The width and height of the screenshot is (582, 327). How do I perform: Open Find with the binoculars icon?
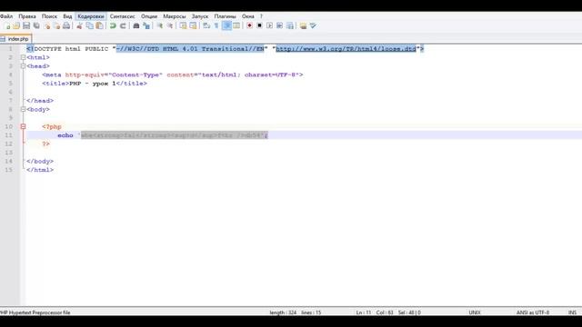[136, 25]
